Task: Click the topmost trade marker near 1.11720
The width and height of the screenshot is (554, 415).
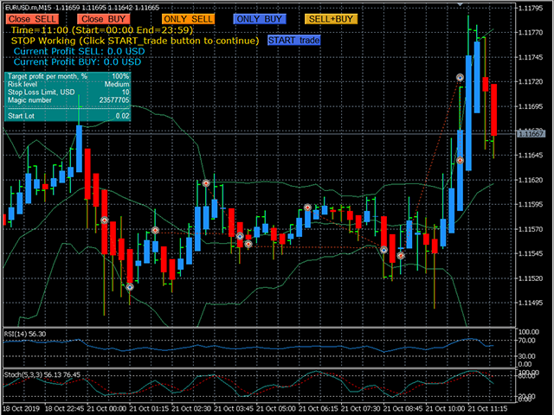Action: point(461,77)
